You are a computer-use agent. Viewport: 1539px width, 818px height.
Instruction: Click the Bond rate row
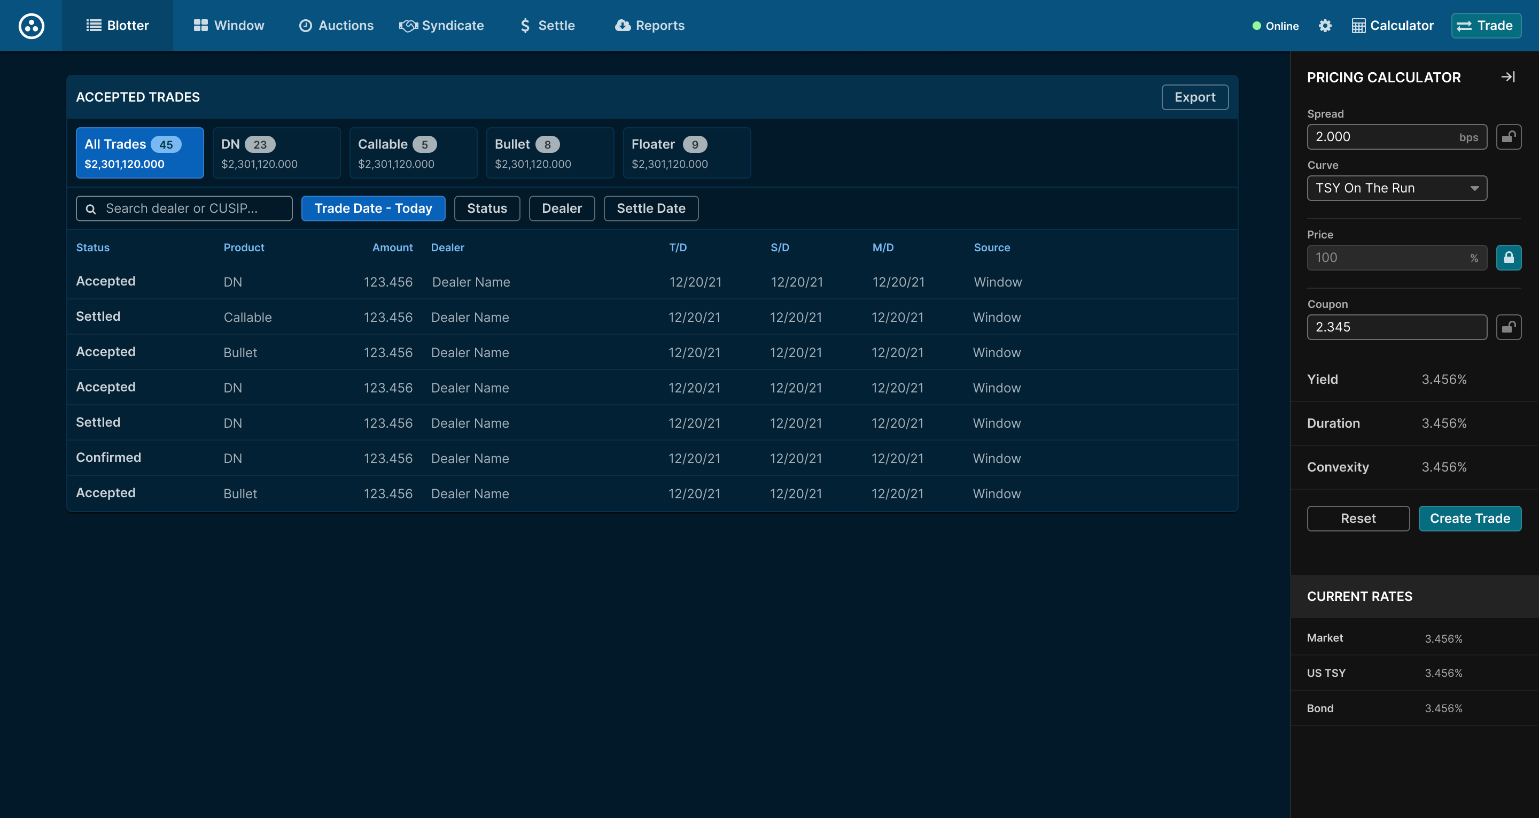1414,708
